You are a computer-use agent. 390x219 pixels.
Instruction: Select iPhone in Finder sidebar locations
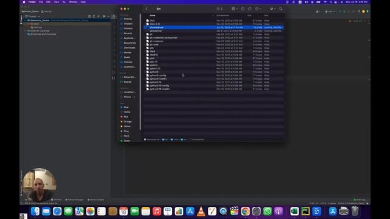click(x=127, y=97)
